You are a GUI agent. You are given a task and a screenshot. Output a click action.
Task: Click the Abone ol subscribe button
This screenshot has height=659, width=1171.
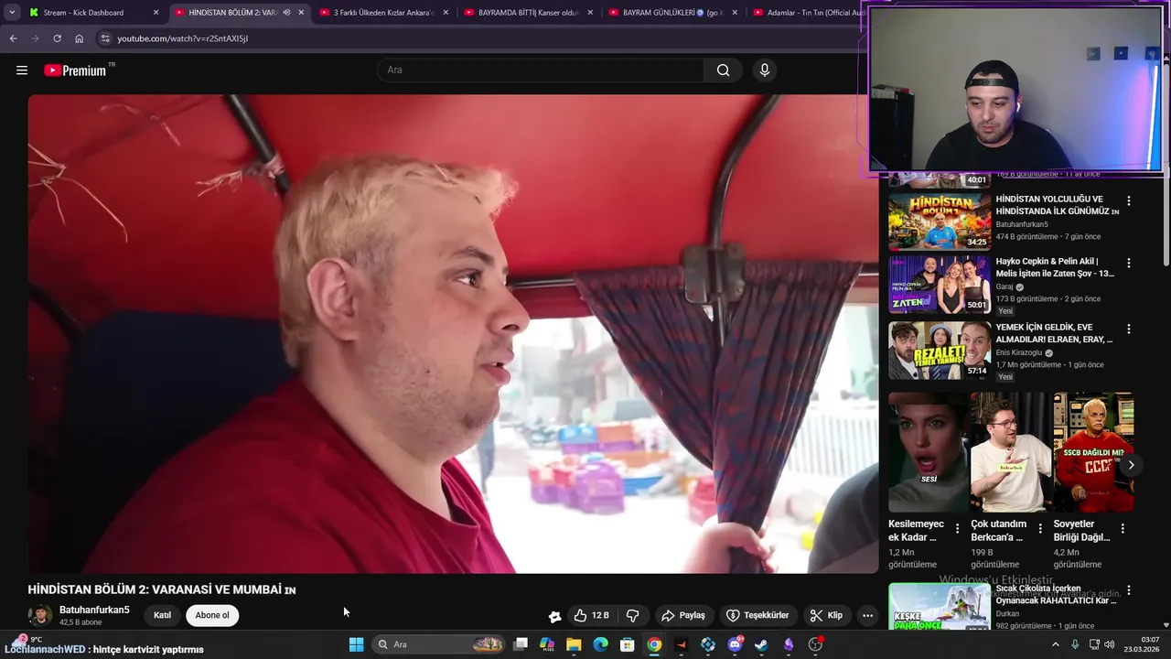pyautogui.click(x=212, y=615)
